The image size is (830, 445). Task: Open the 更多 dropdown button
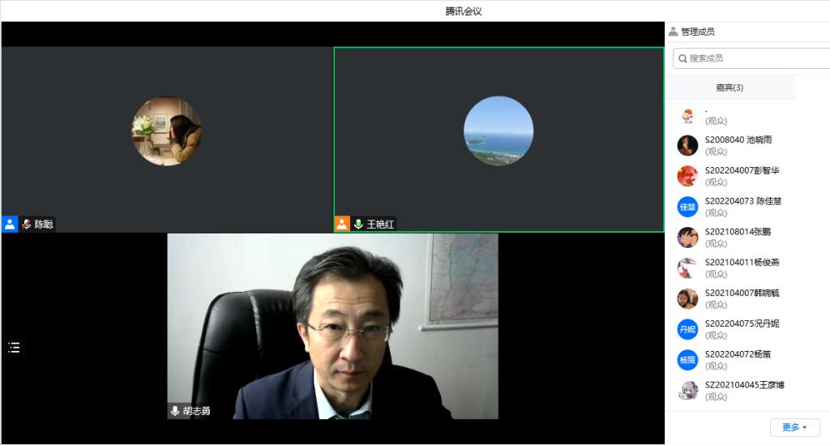click(x=794, y=427)
